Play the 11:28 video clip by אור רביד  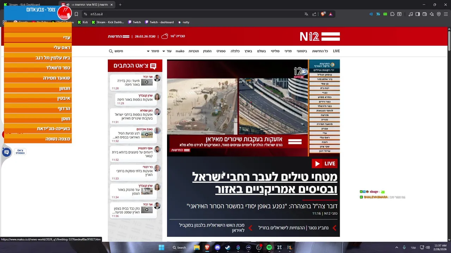coord(147,82)
